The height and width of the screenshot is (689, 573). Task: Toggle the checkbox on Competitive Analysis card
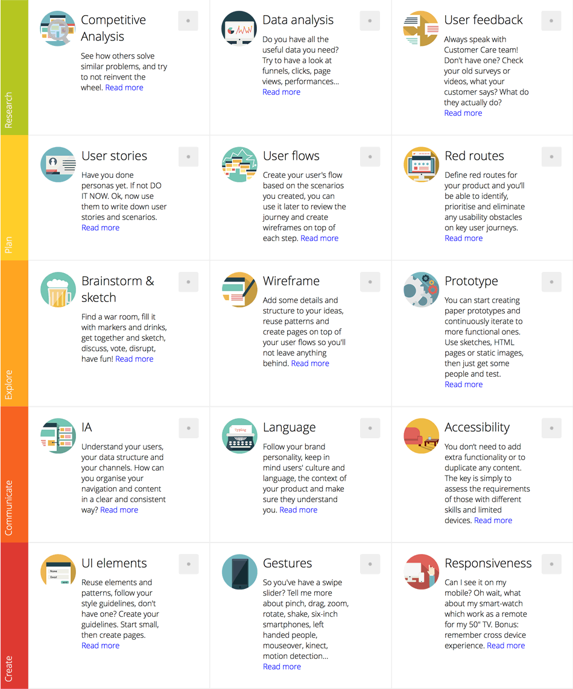188,20
